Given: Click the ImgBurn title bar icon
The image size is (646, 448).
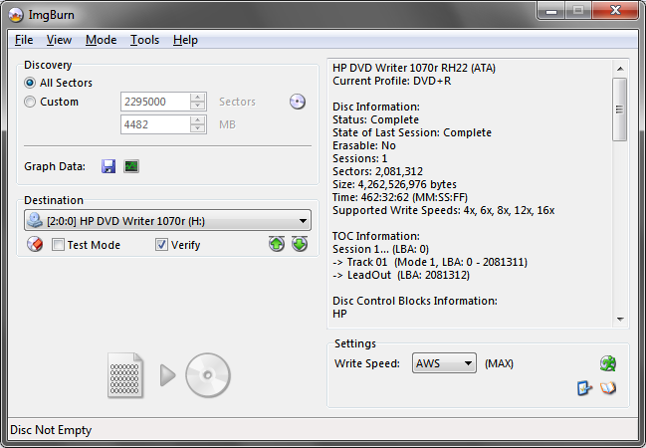Looking at the screenshot, I should coord(16,15).
